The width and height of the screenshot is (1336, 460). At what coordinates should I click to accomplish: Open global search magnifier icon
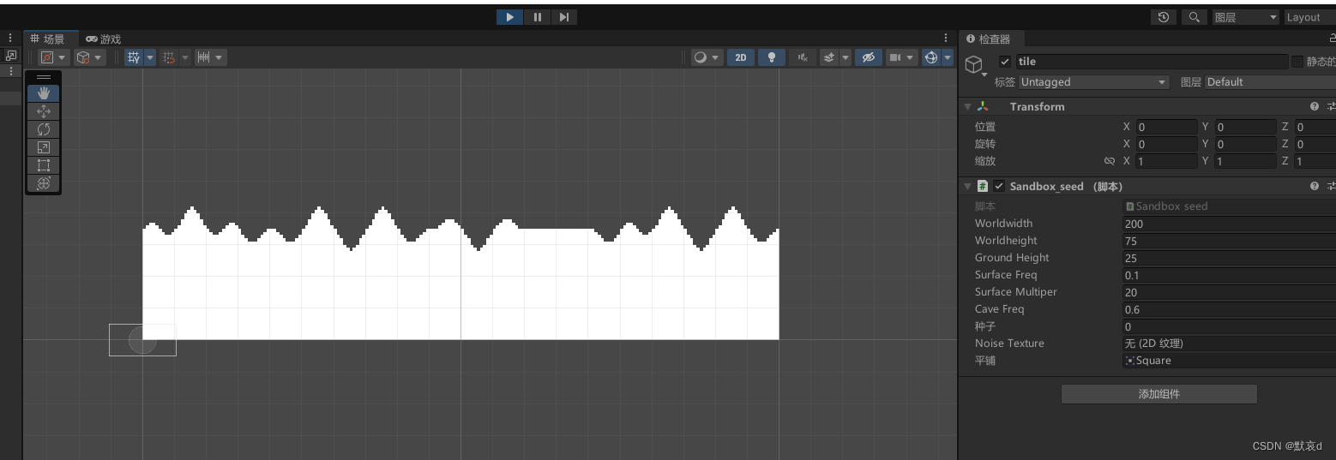[1194, 17]
